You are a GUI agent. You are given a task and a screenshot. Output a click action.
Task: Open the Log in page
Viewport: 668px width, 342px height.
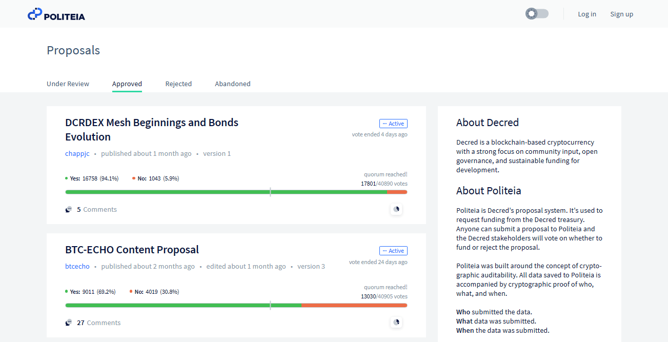[x=587, y=14]
